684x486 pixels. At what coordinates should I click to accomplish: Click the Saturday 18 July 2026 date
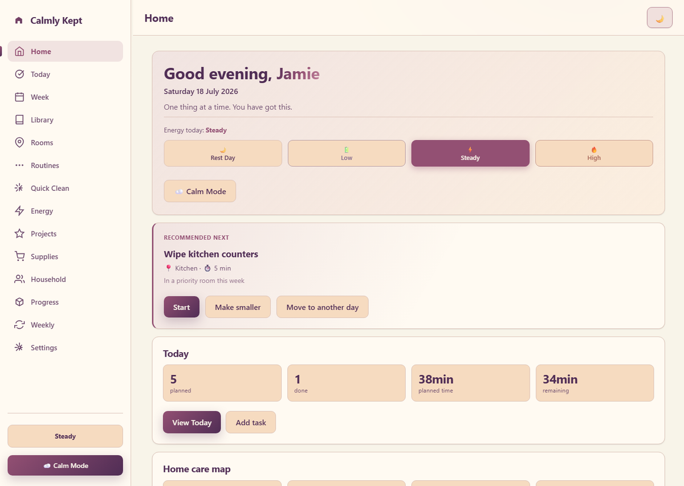[201, 91]
